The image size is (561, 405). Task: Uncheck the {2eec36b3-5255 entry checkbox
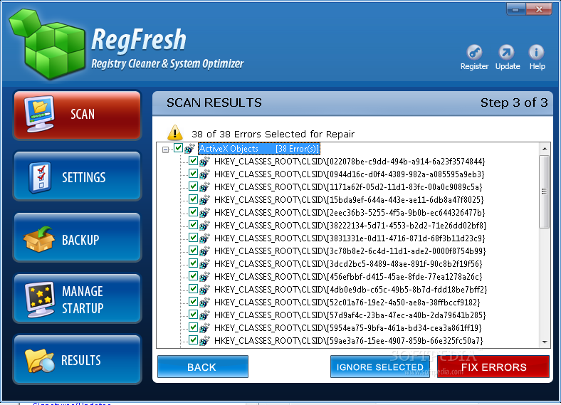point(193,212)
